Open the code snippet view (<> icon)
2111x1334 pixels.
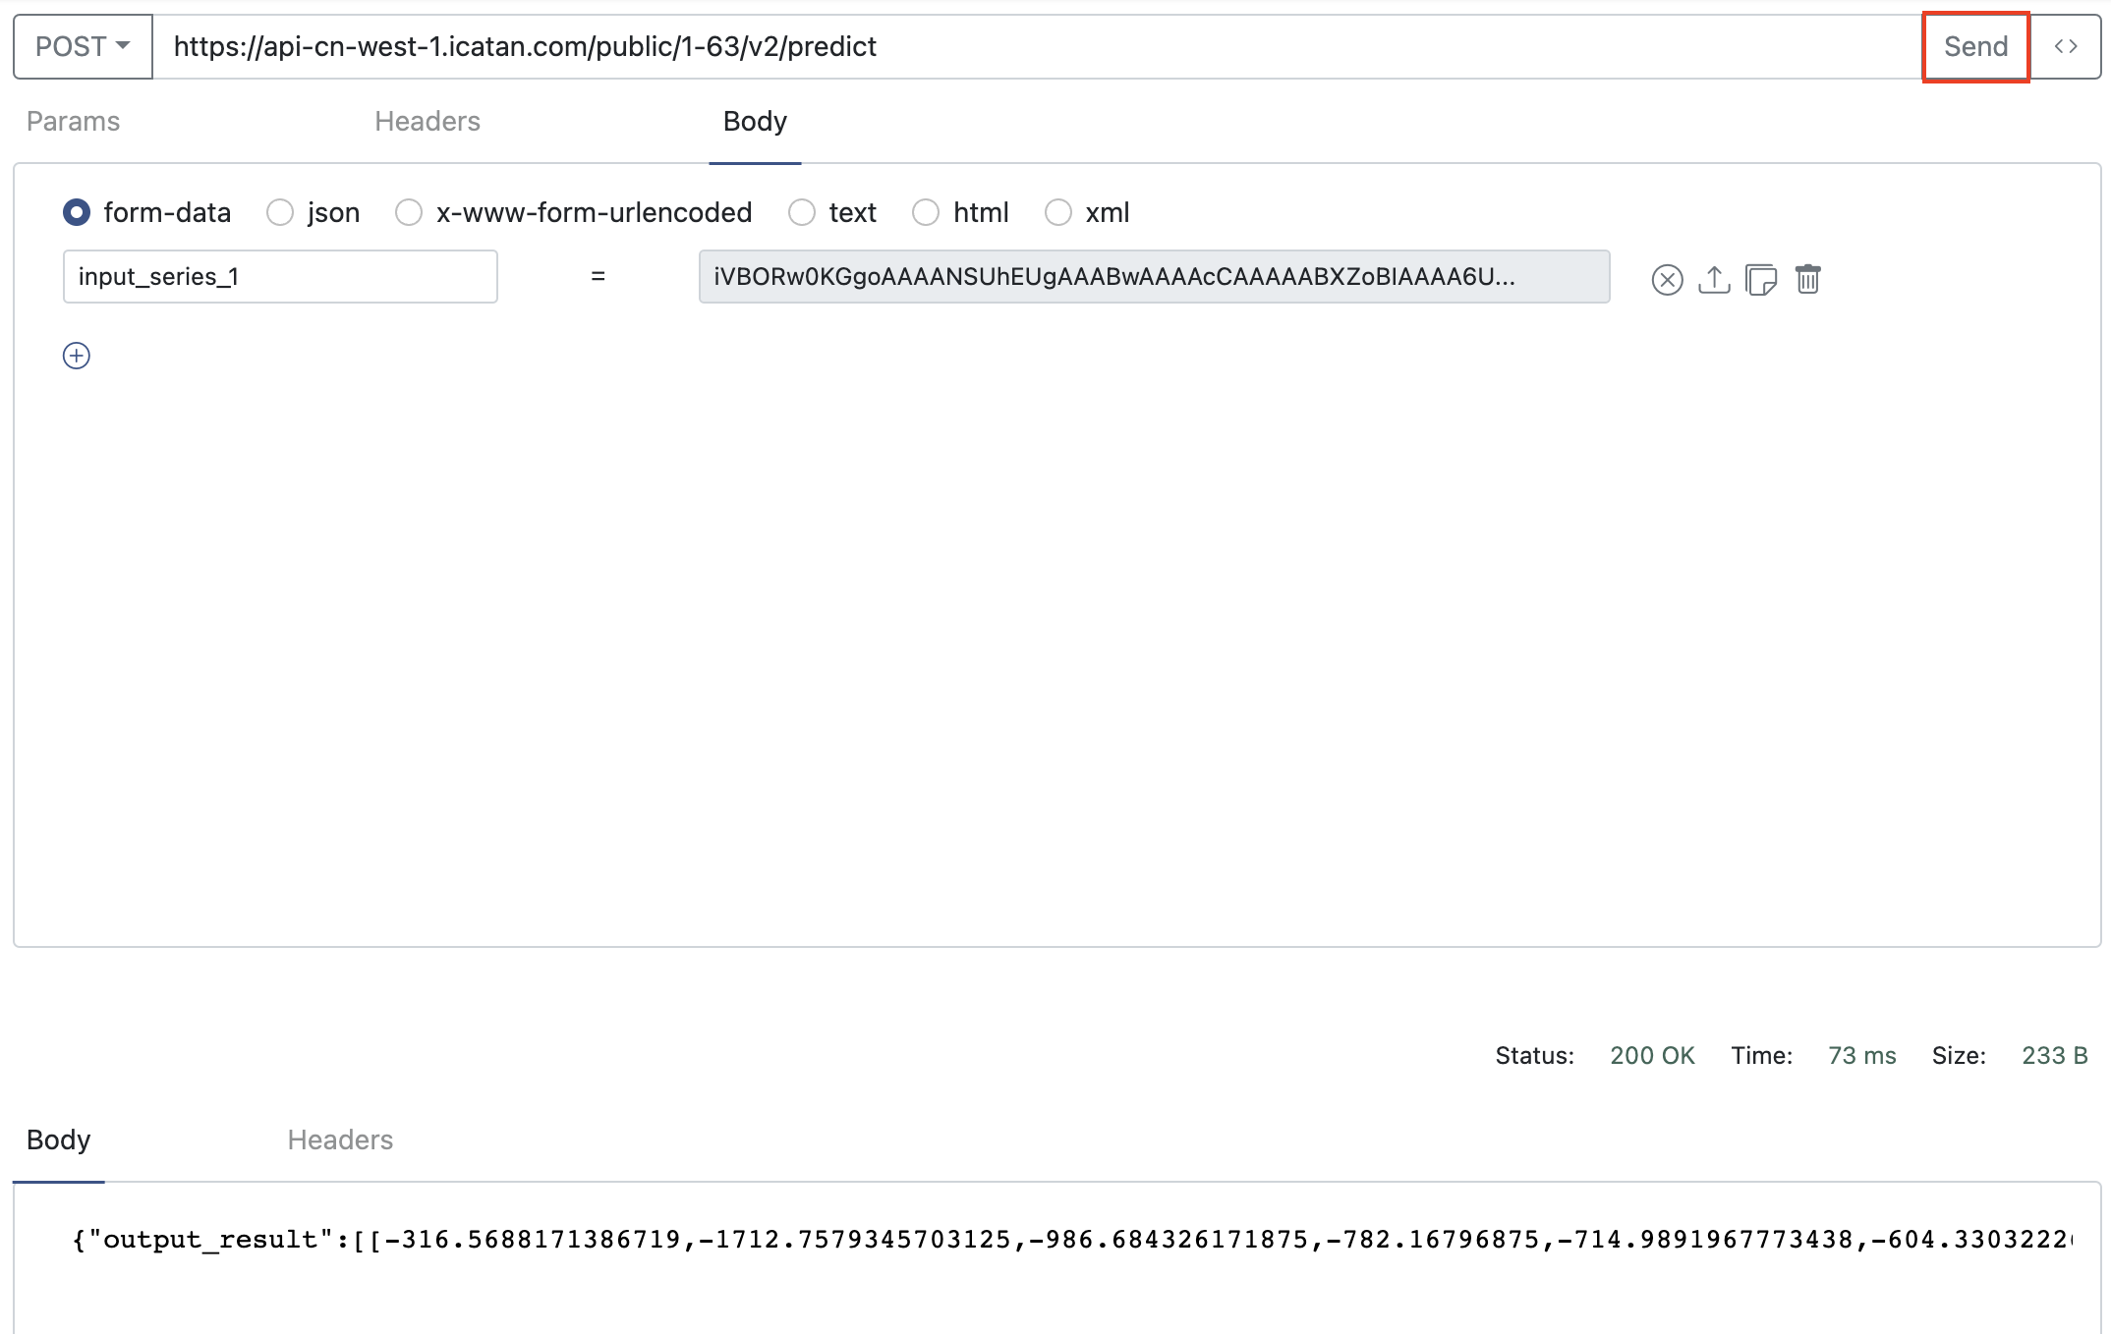pos(2065,46)
